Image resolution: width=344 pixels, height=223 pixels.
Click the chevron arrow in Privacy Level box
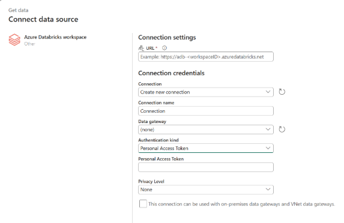268,189
